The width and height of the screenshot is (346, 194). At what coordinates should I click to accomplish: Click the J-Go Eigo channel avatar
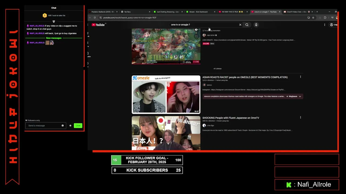(204, 125)
